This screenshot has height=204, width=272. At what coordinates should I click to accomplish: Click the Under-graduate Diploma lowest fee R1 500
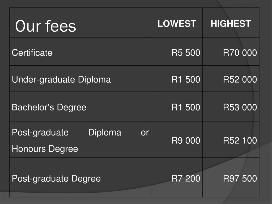(186, 79)
